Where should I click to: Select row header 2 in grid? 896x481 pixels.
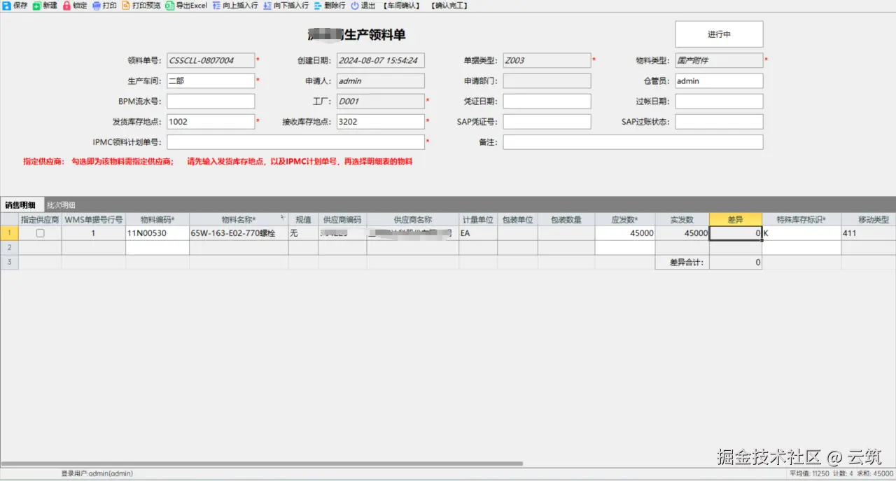coord(9,247)
